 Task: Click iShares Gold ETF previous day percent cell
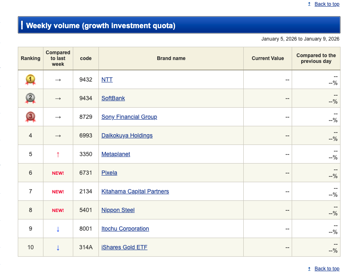[x=316, y=247]
